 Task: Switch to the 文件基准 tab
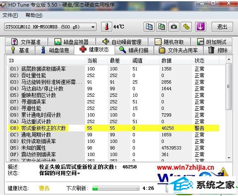coord(26,42)
